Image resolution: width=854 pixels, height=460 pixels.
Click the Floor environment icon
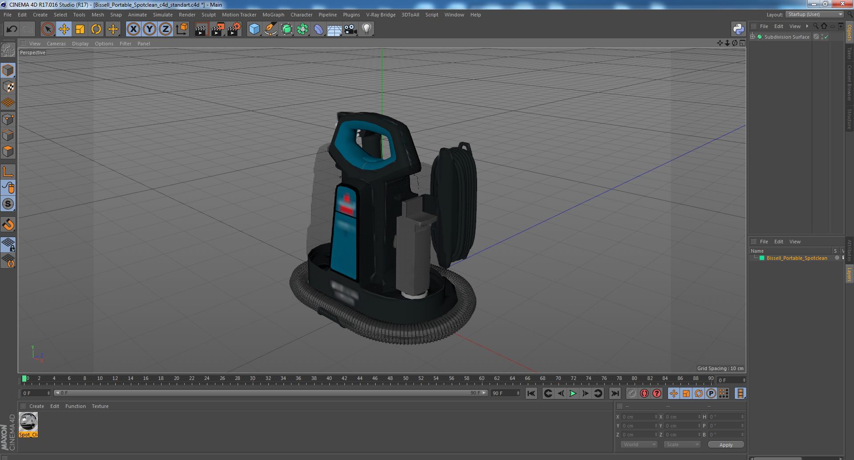pyautogui.click(x=334, y=29)
